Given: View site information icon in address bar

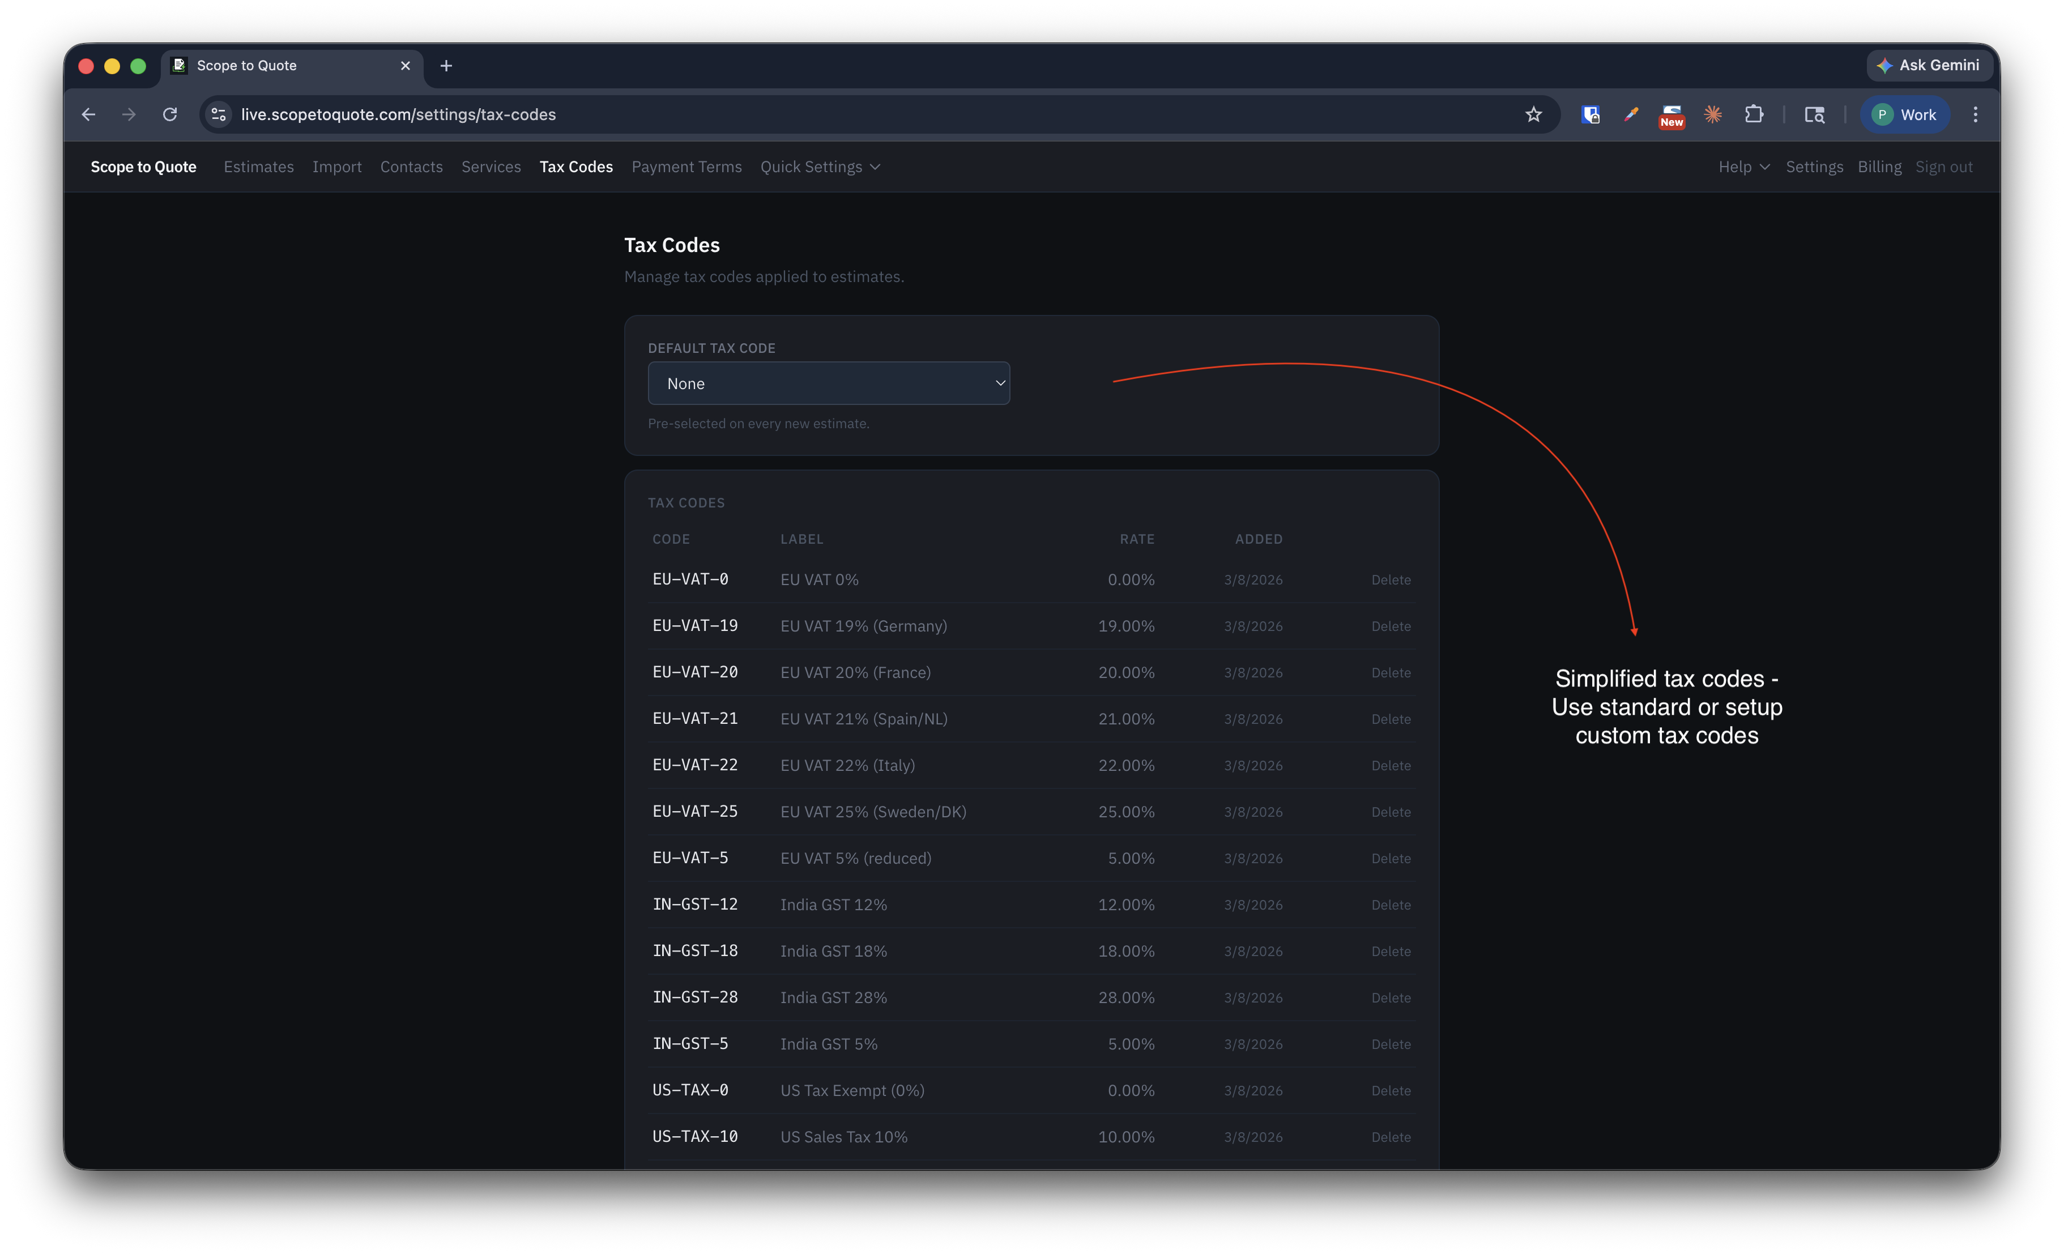Looking at the screenshot, I should click(219, 115).
